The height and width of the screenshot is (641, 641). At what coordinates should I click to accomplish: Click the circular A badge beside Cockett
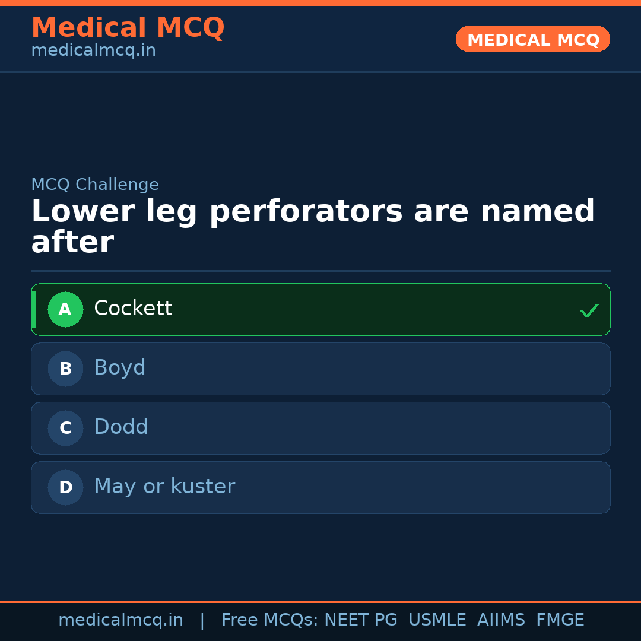[x=65, y=309]
